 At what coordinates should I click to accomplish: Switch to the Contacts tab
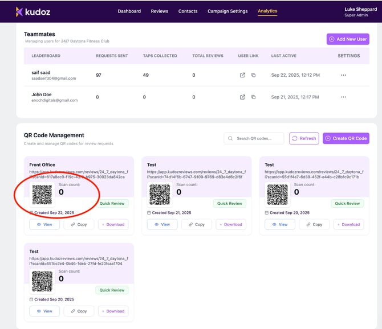tap(188, 11)
